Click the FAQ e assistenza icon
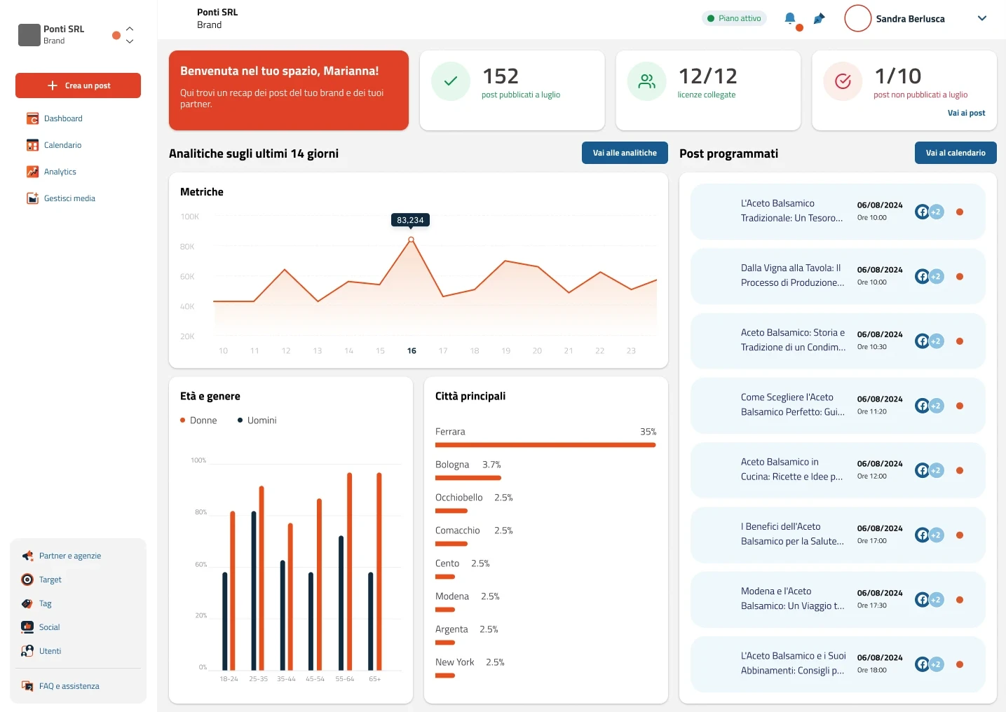Viewport: 1006px width, 712px height. (27, 686)
